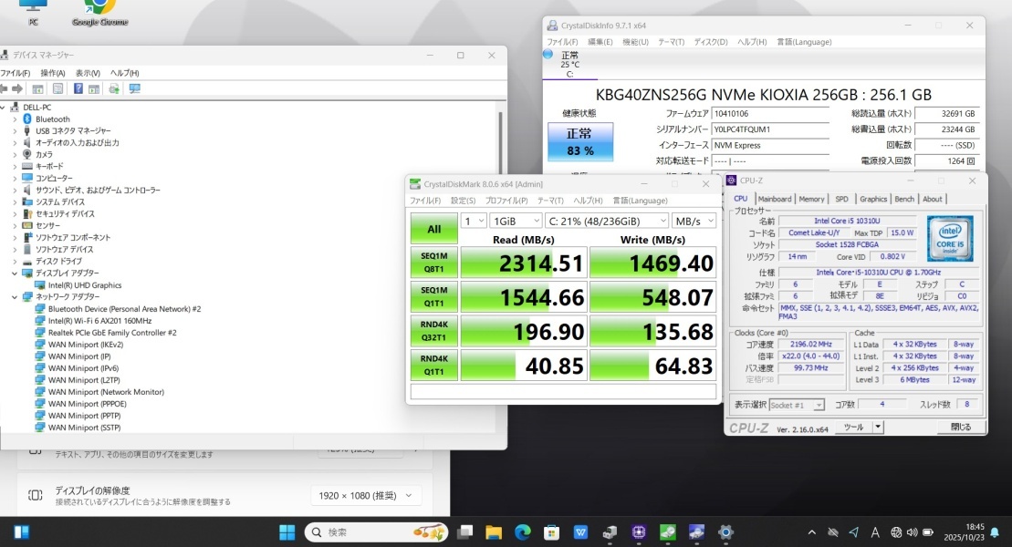Image resolution: width=1012 pixels, height=547 pixels.
Task: Open the 設定(S) menu in CrystalDiskMark
Action: [x=463, y=201]
